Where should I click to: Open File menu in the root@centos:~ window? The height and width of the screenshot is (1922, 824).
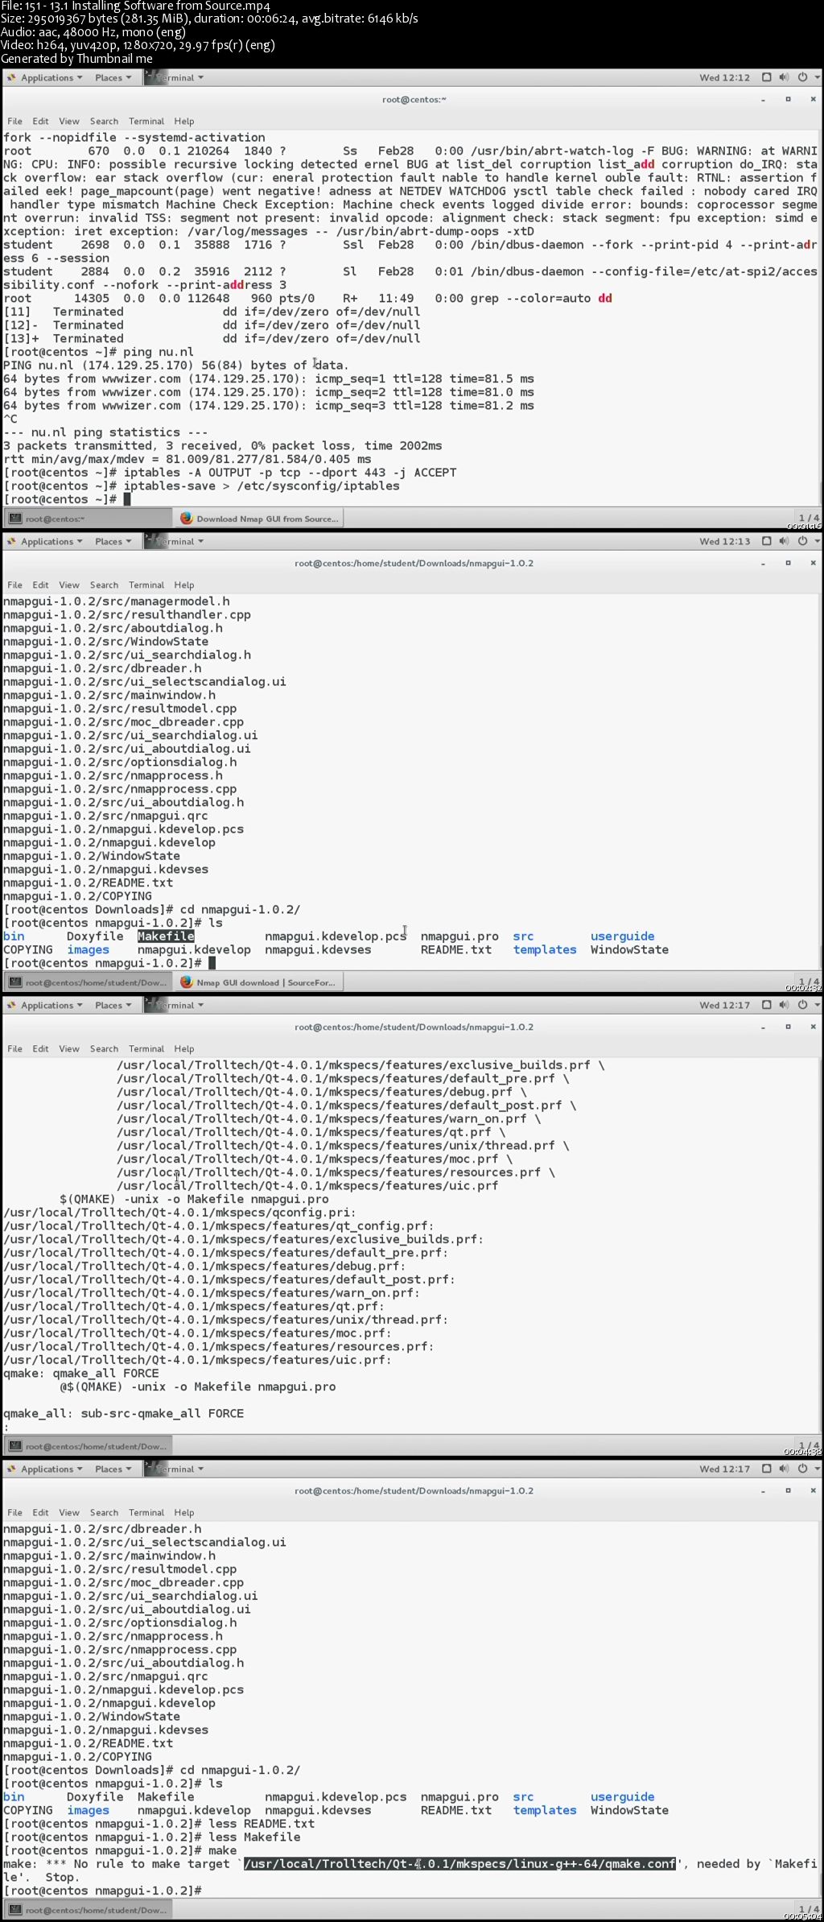tap(15, 122)
